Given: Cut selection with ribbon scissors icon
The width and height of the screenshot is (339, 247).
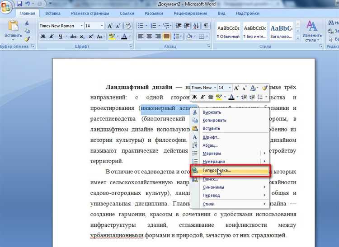Looking at the screenshot, I should pos(27,23).
